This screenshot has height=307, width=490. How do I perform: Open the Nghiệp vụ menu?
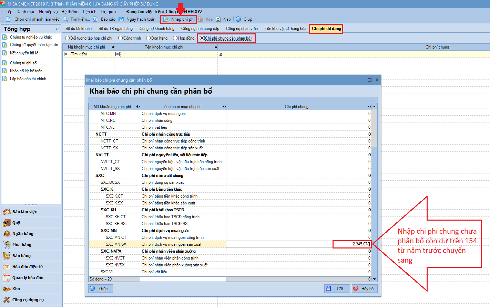(48, 12)
